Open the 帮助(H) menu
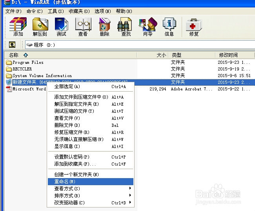 124,11
